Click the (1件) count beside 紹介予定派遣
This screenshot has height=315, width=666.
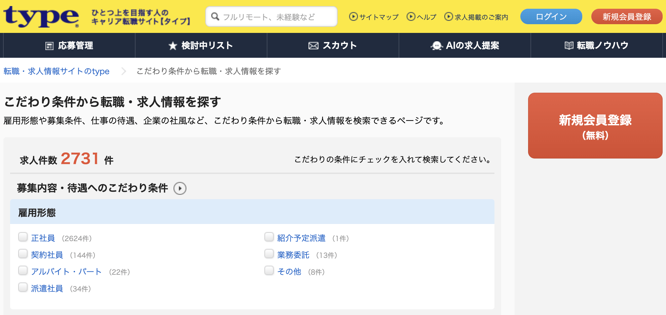click(340, 238)
